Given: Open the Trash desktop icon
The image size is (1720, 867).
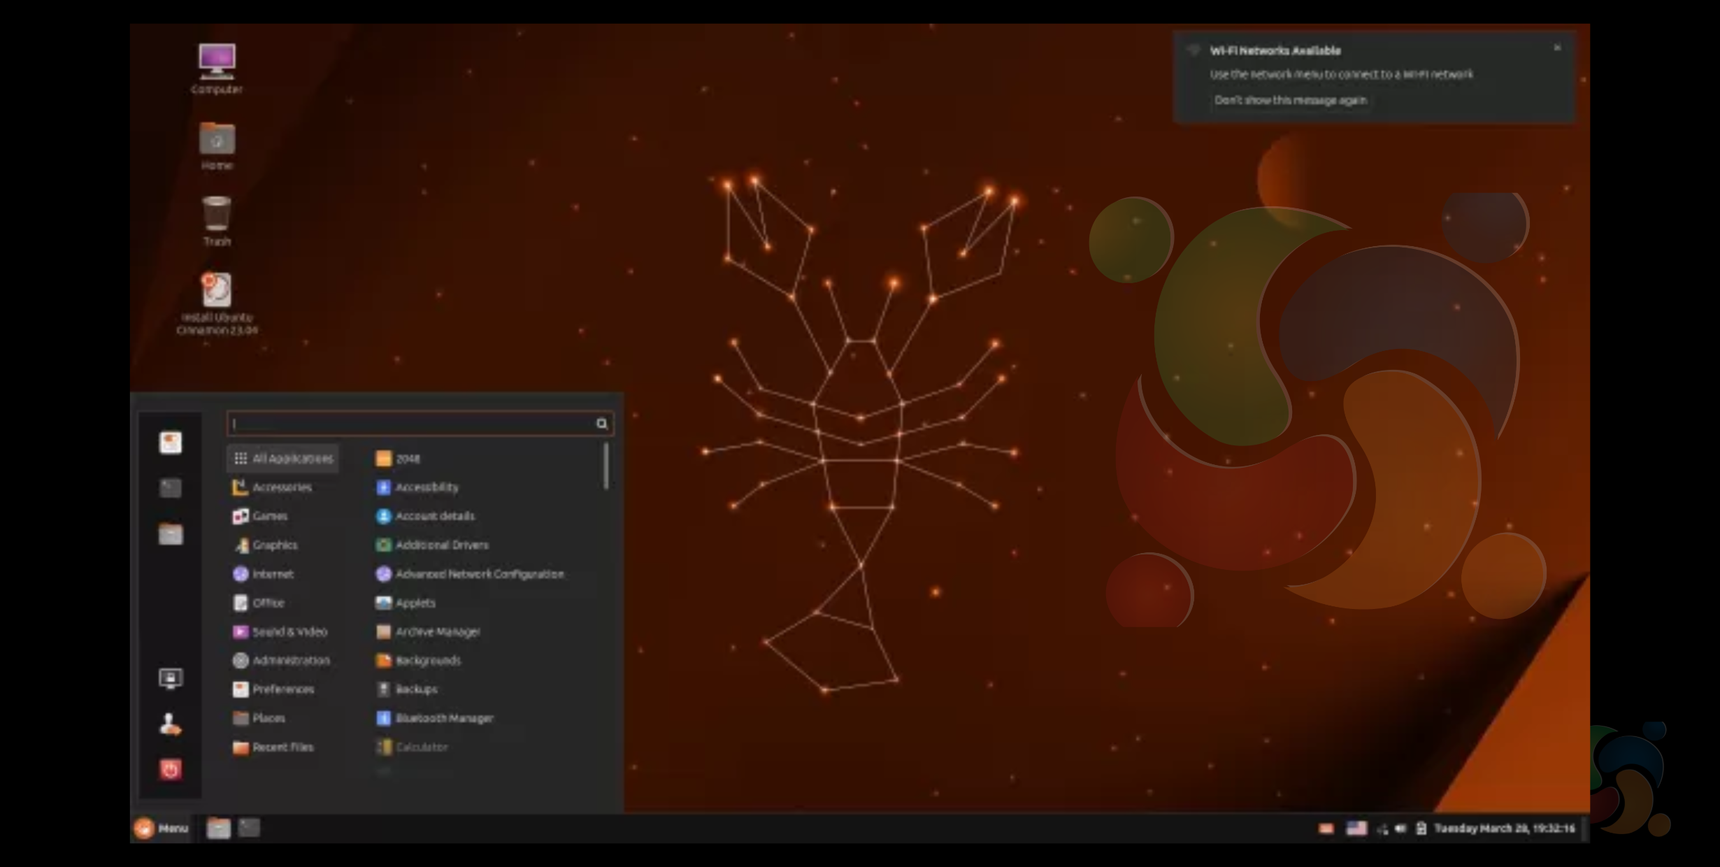Looking at the screenshot, I should 217,221.
